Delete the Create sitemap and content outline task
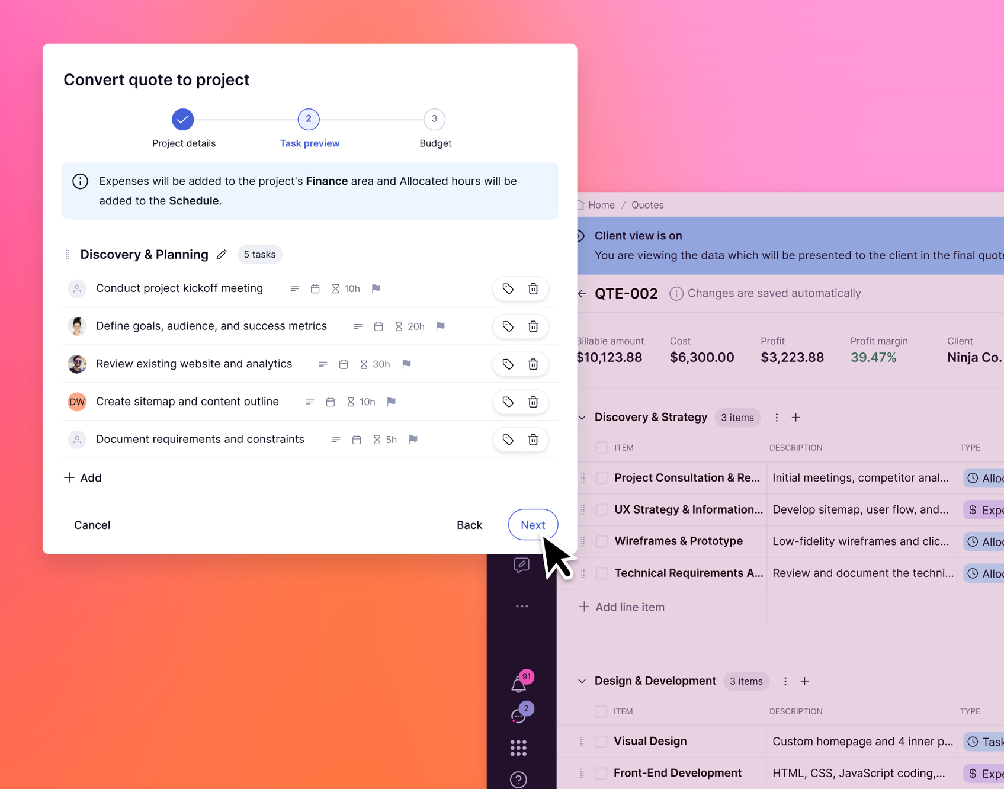1004x789 pixels. (533, 402)
